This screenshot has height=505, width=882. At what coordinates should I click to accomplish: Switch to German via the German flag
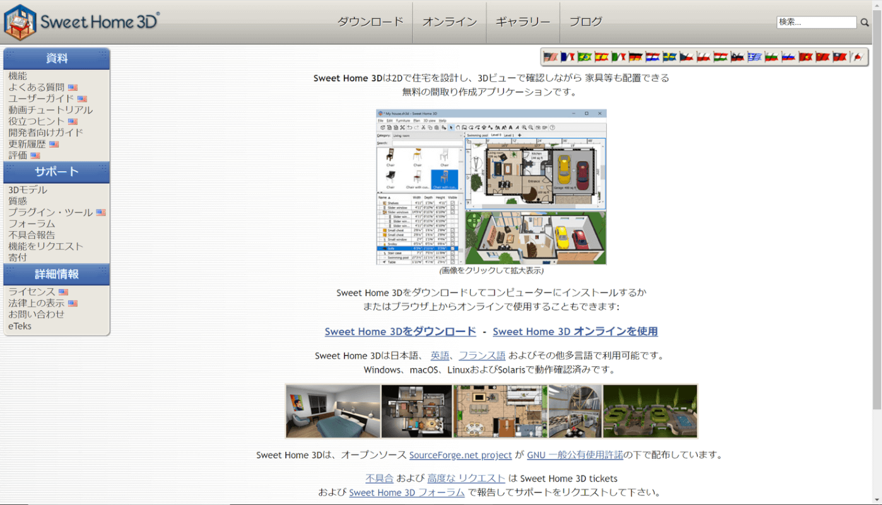tap(636, 57)
